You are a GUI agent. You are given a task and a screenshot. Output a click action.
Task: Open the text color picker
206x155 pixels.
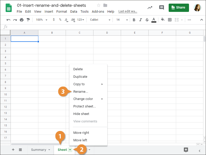tap(154, 20)
